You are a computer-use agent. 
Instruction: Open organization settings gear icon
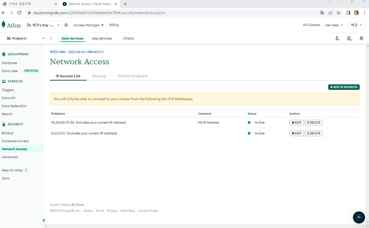tap(66, 25)
